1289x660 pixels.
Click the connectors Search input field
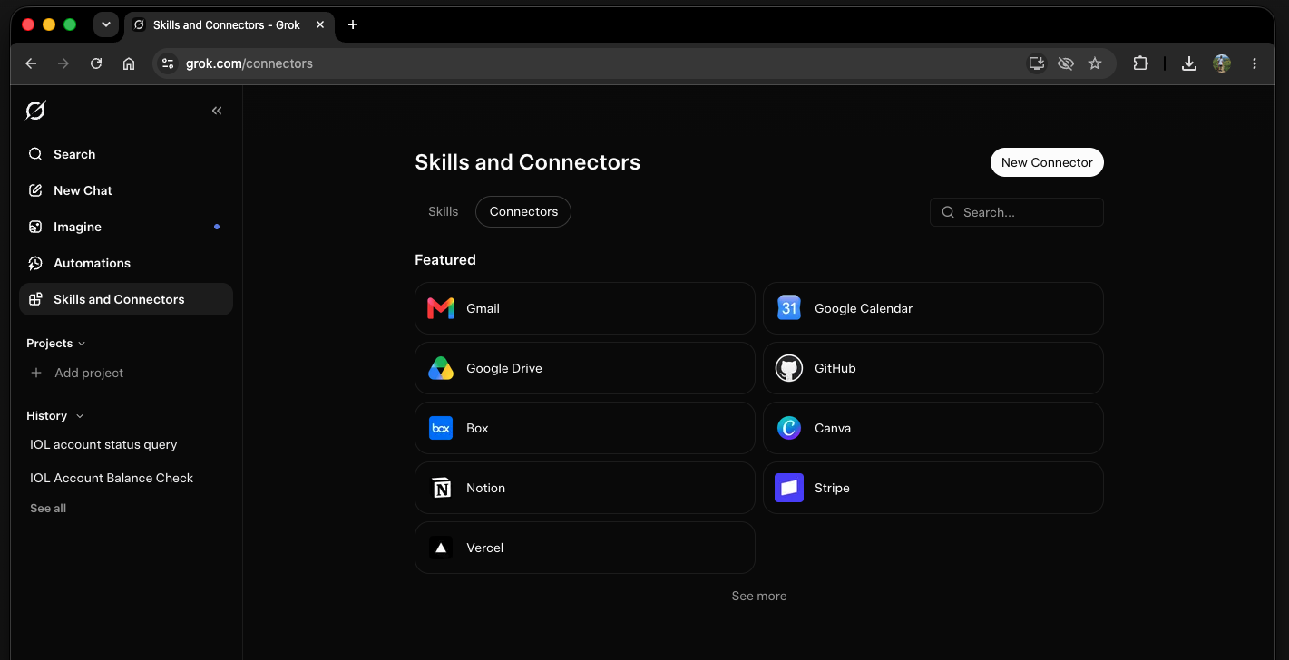(1017, 212)
